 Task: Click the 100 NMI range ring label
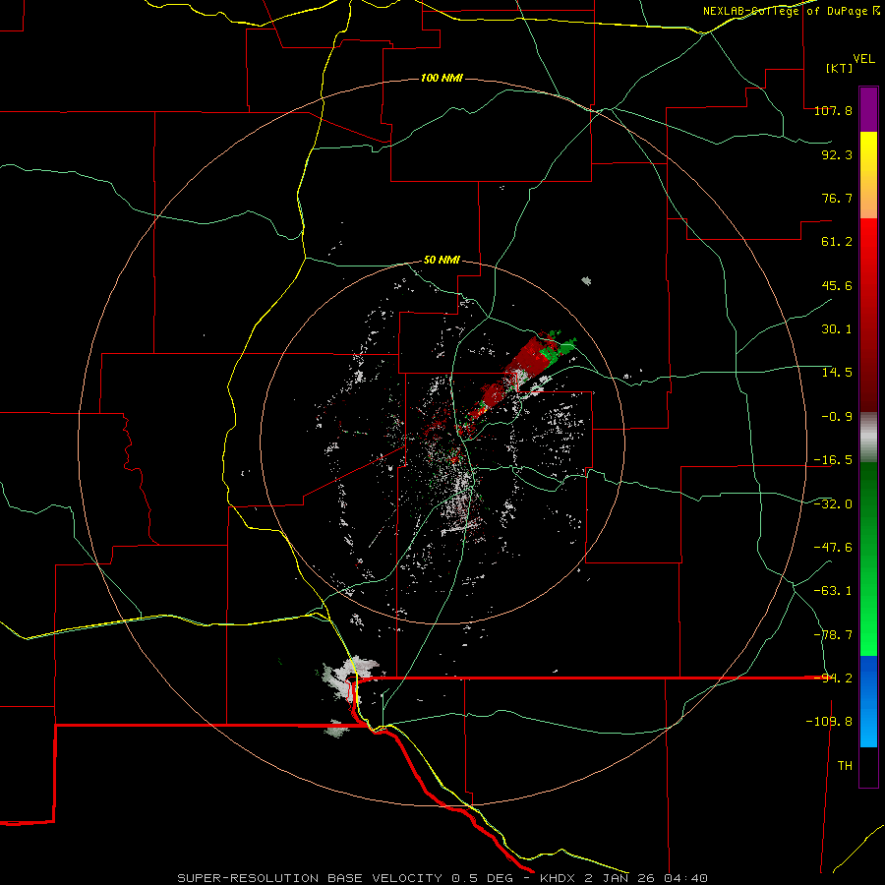[x=442, y=78]
